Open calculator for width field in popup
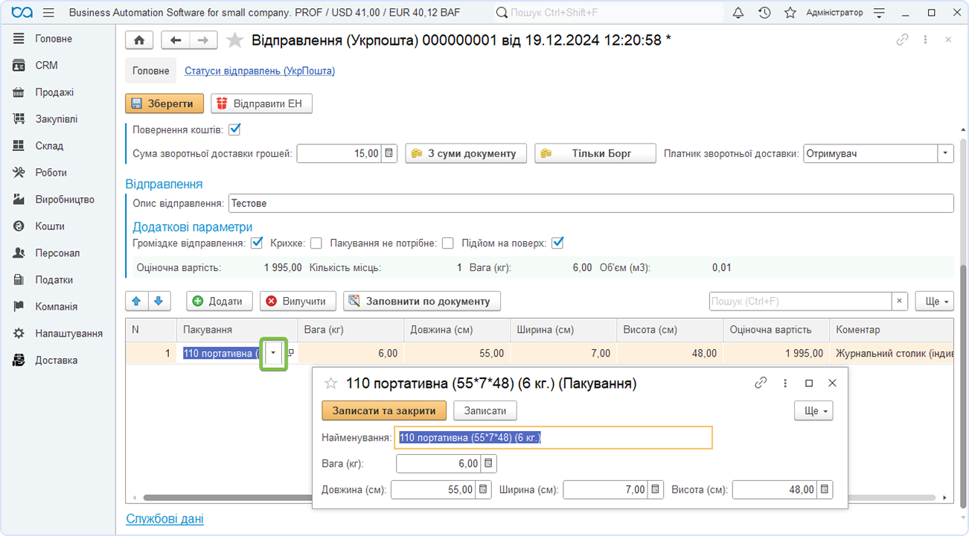 click(656, 489)
